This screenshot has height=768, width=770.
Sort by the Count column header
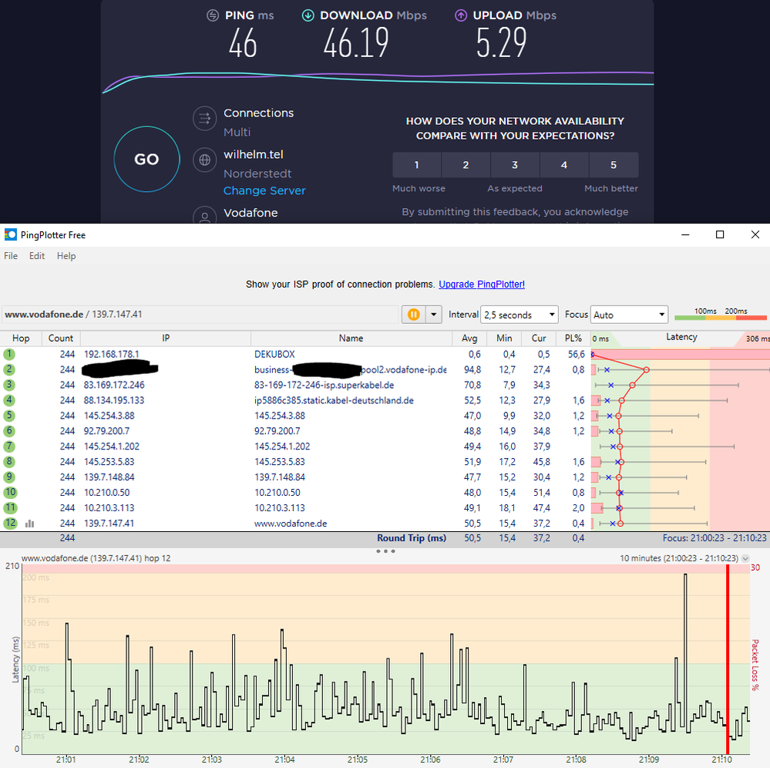pyautogui.click(x=61, y=338)
